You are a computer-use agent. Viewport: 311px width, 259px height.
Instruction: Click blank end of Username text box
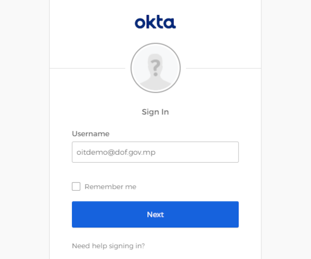(x=199, y=152)
